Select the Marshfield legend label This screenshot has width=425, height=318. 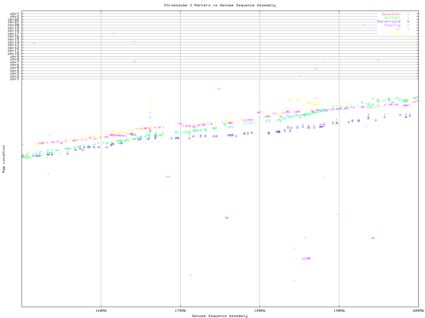coord(388,22)
